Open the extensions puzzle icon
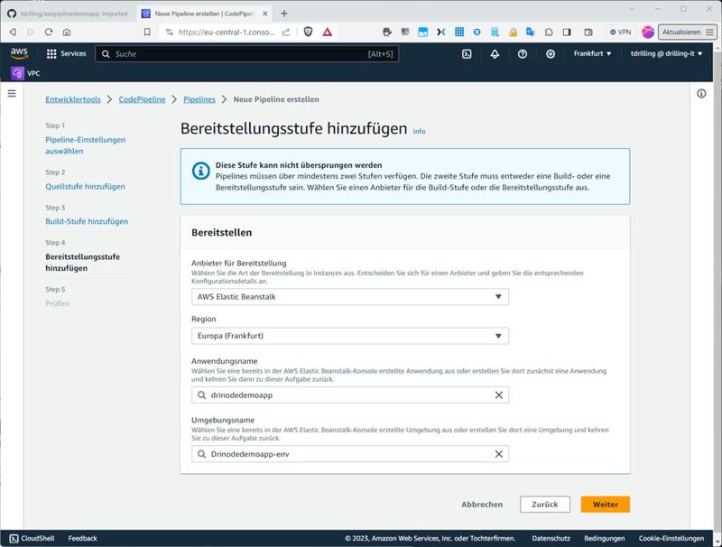 [x=549, y=32]
